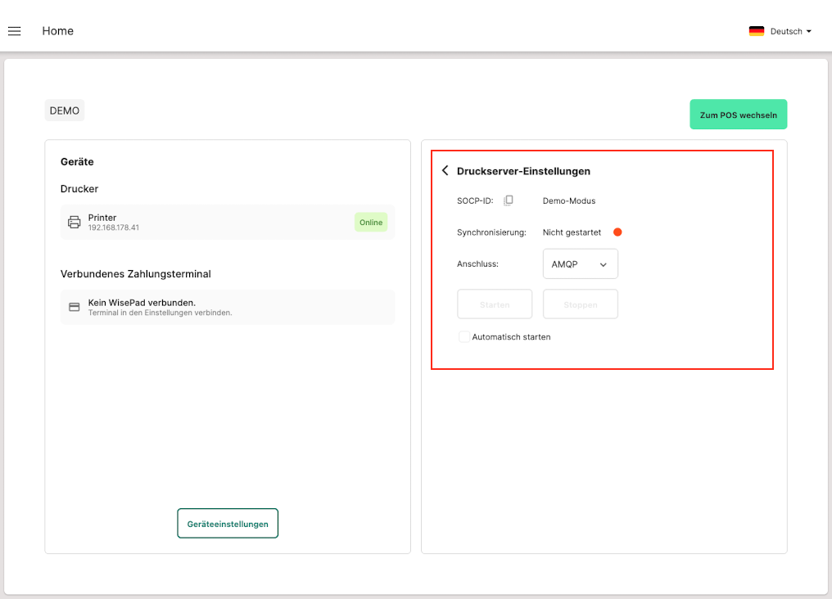Click the Home page title

click(x=58, y=31)
